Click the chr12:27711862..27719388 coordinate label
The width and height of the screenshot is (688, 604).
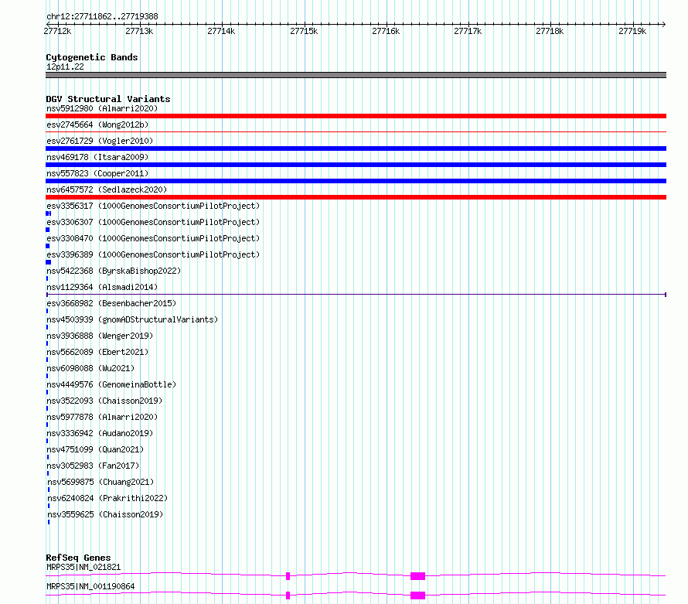pos(102,17)
